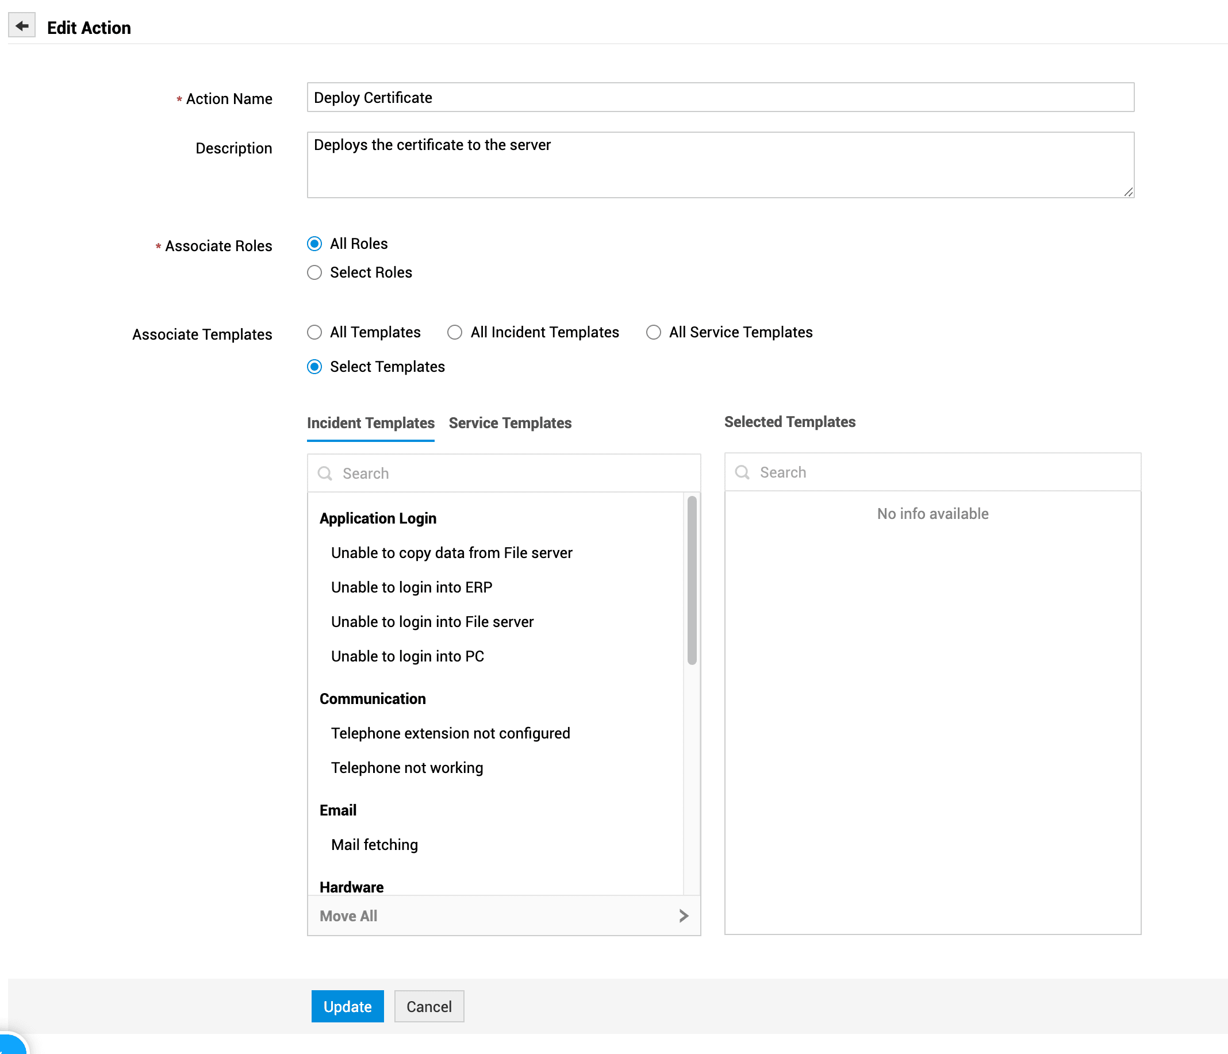The width and height of the screenshot is (1228, 1054).
Task: Click the Move All chevron arrow
Action: pyautogui.click(x=684, y=916)
